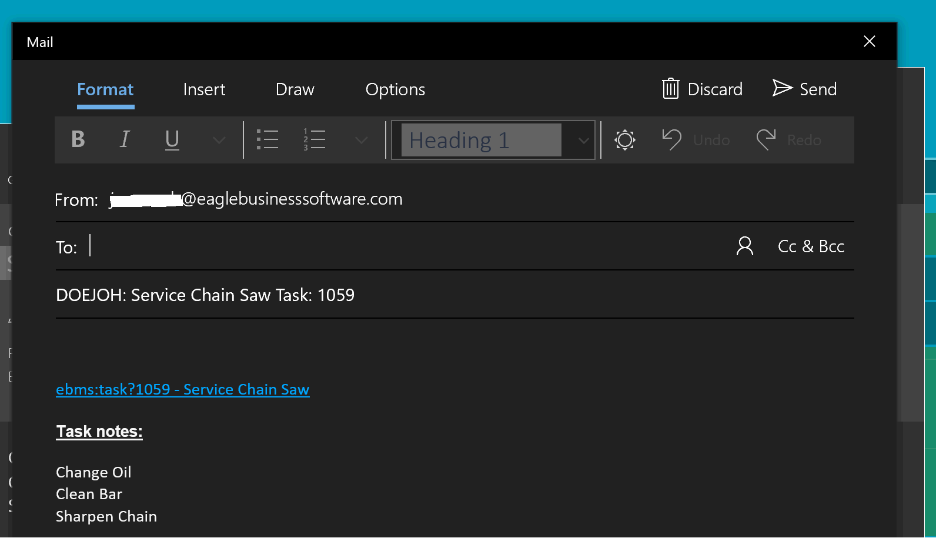Click the Redo arrow icon
The width and height of the screenshot is (936, 538).
pos(765,140)
